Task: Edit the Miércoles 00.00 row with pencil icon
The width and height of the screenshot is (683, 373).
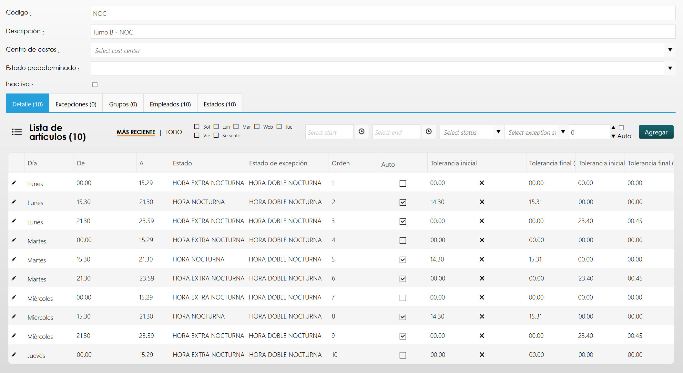Action: [14, 297]
